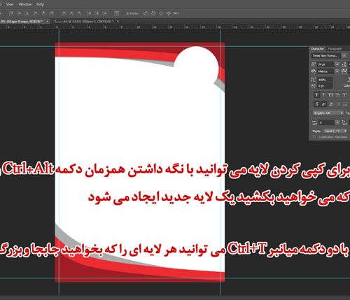Switch to the Paragraph panel tab
The height and width of the screenshot is (300, 350).
(335, 49)
